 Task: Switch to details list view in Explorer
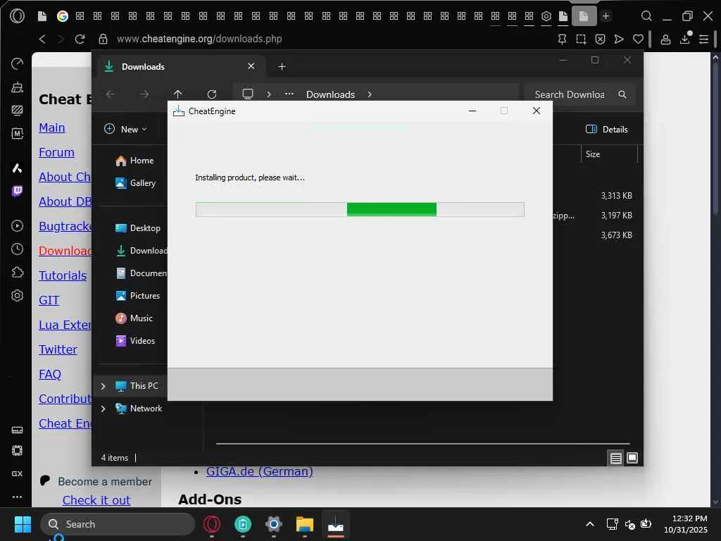pos(615,458)
